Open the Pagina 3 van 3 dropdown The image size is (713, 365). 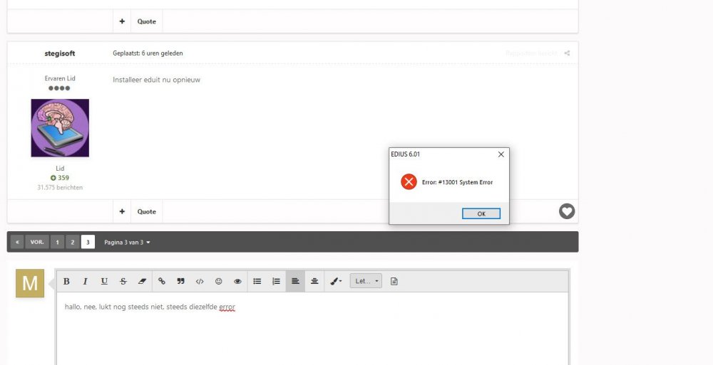[127, 243]
